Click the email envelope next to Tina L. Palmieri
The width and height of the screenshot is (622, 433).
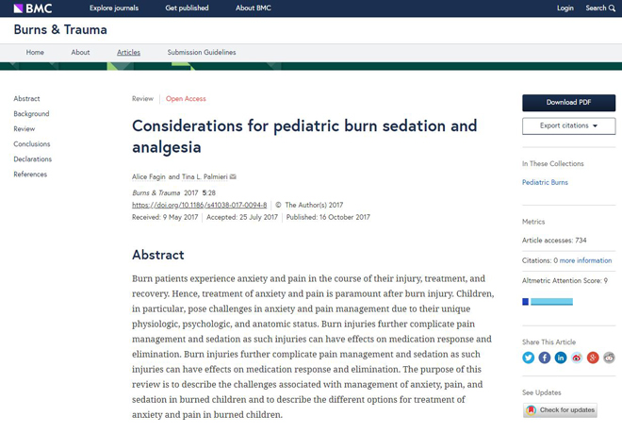click(x=233, y=176)
